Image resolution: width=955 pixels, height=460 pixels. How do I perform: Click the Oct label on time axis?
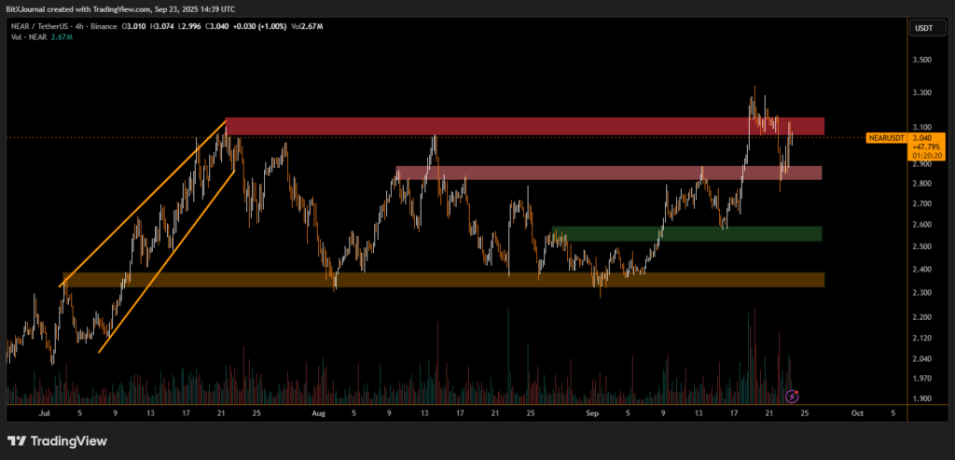(857, 411)
